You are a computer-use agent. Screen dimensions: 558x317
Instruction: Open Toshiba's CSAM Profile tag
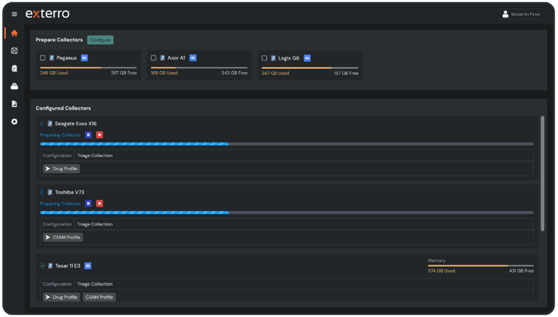click(62, 237)
